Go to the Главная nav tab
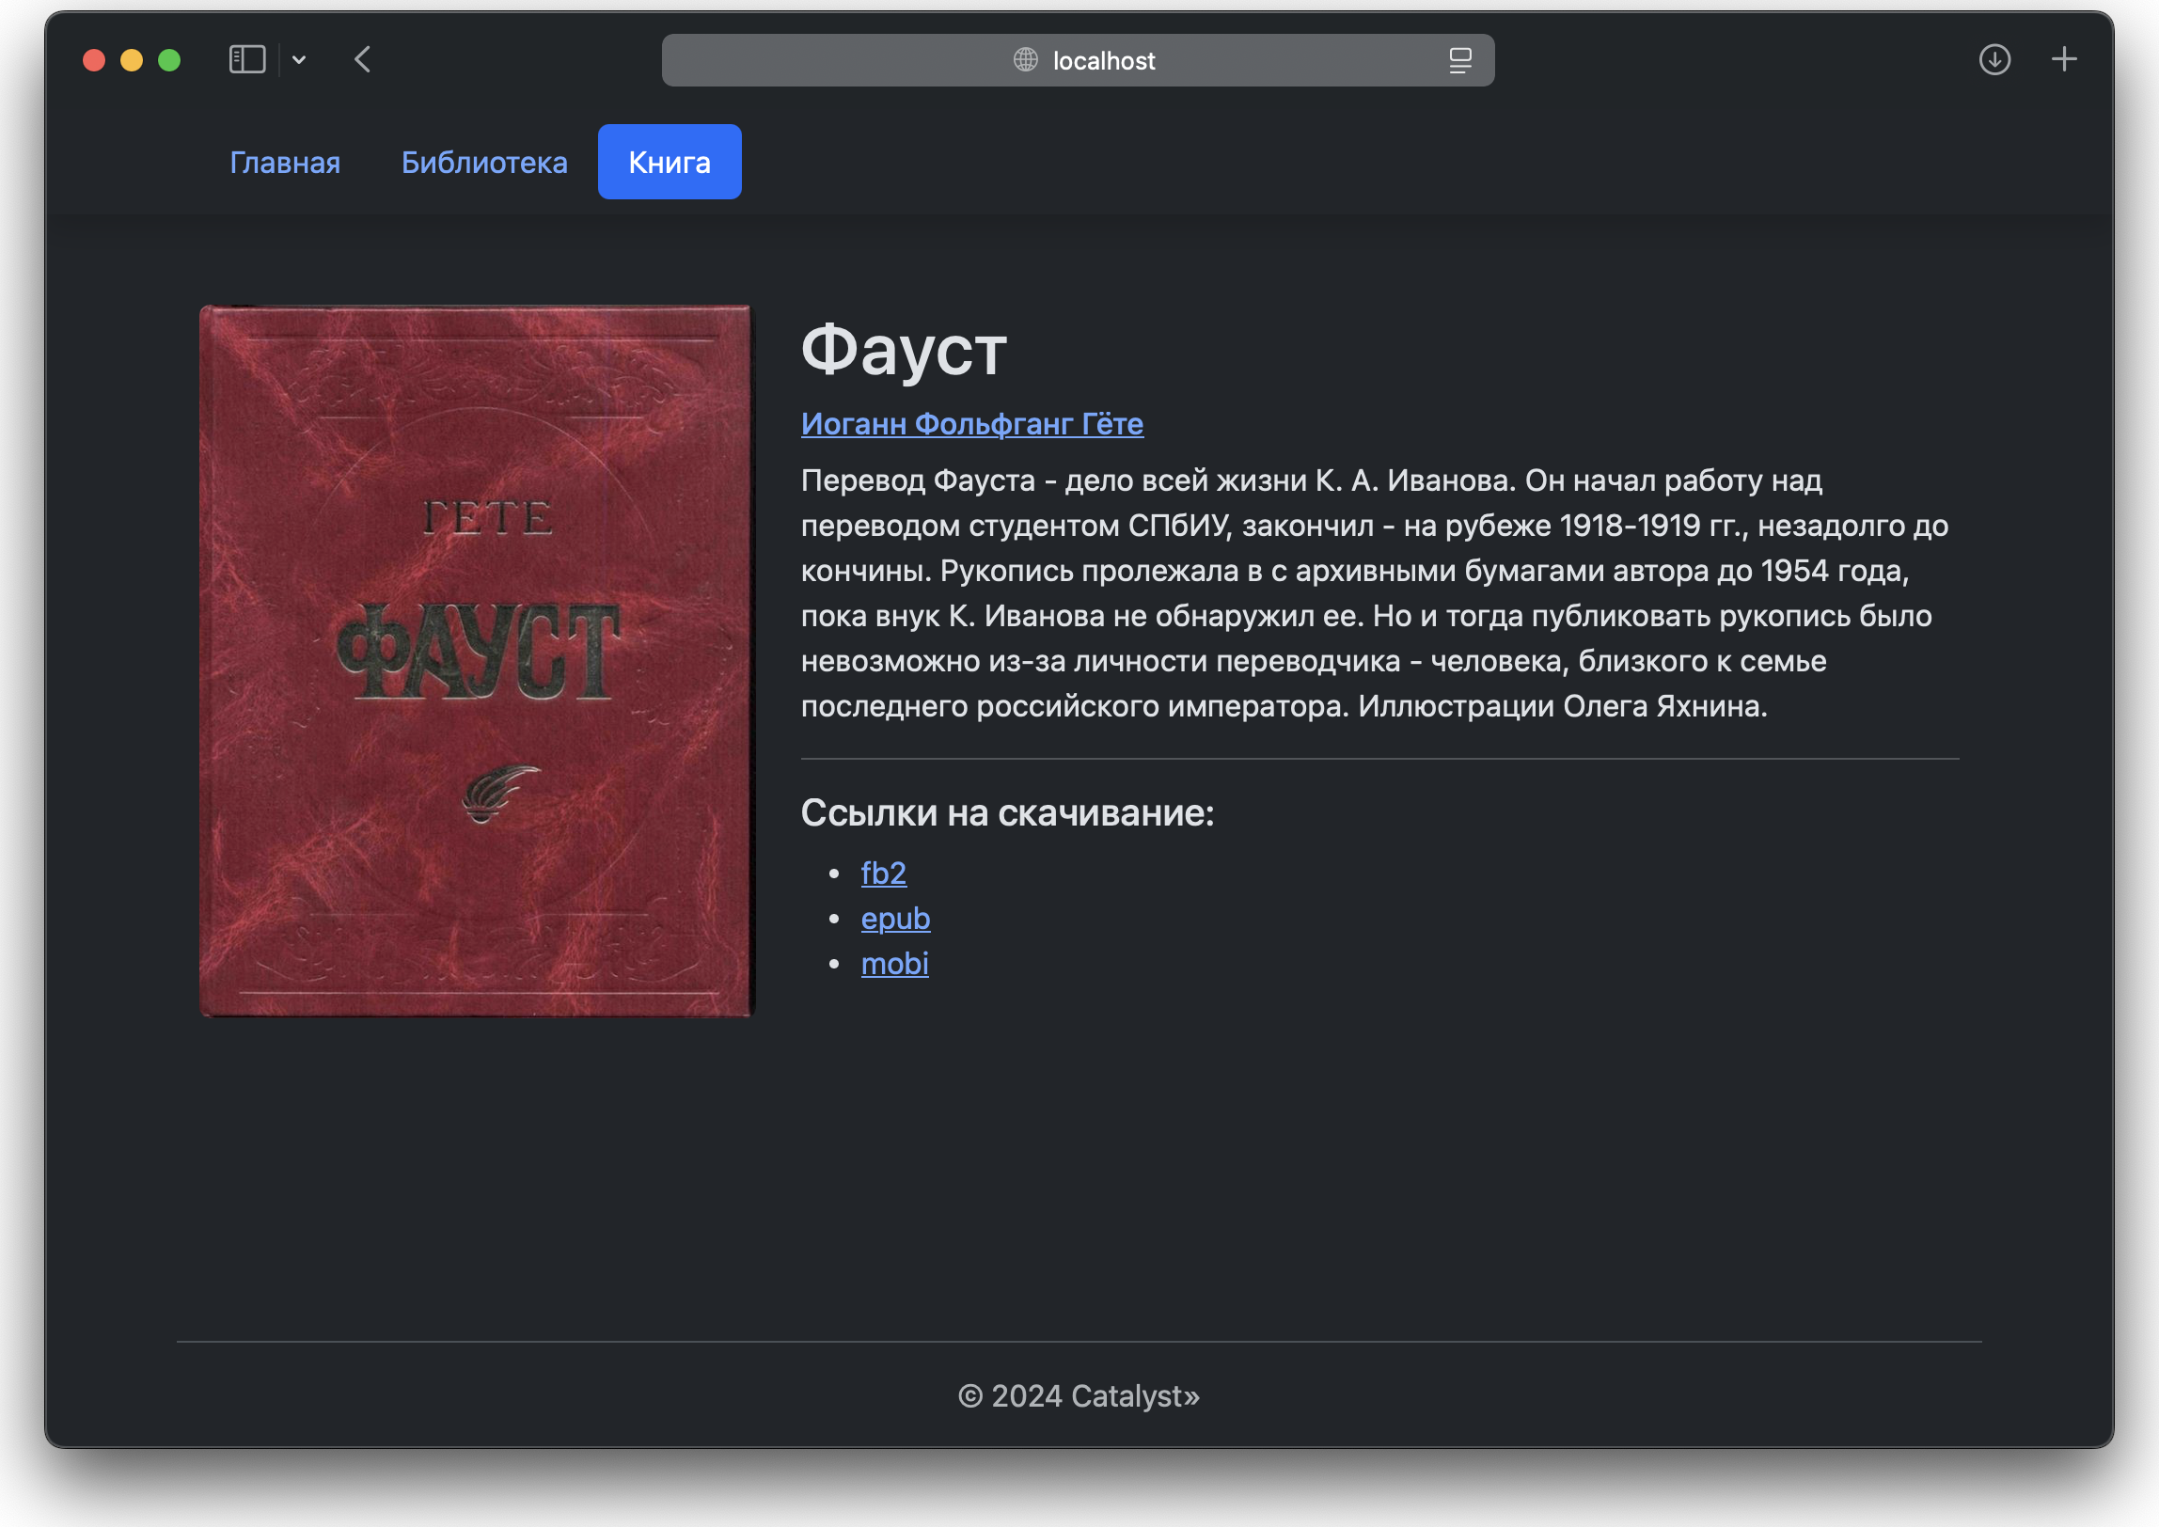 point(285,163)
